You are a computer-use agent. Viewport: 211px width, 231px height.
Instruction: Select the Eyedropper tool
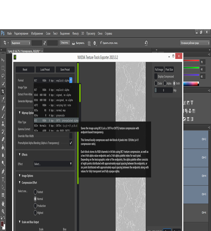[x=3, y=99]
